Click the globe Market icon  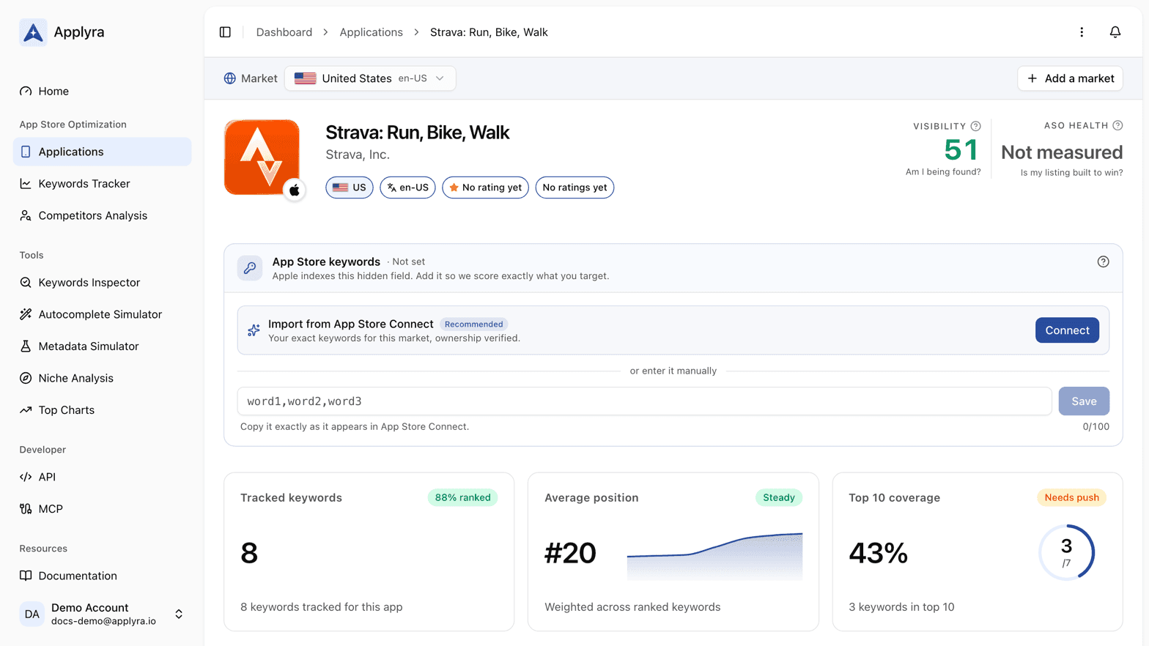coord(230,78)
